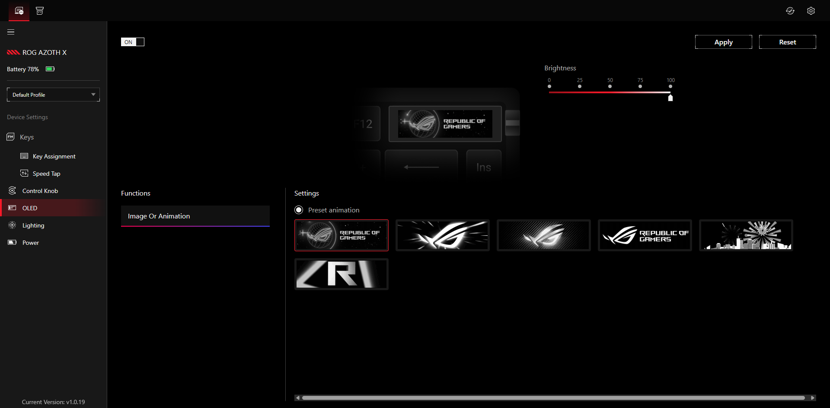
Task: Click the Settings heading
Action: pos(306,193)
